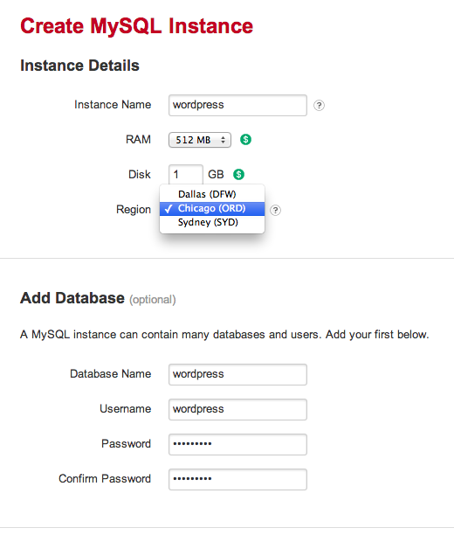454x535 pixels.
Task: Click the Database Name field
Action: tap(237, 374)
